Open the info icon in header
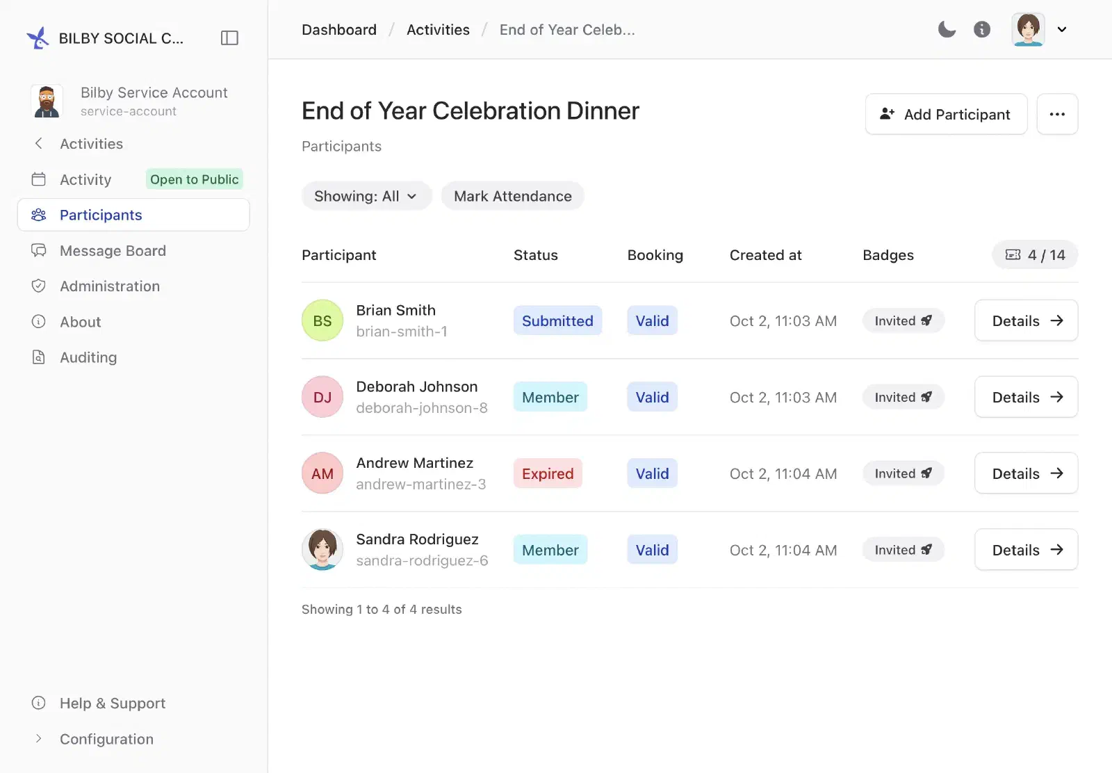 pyautogui.click(x=982, y=29)
